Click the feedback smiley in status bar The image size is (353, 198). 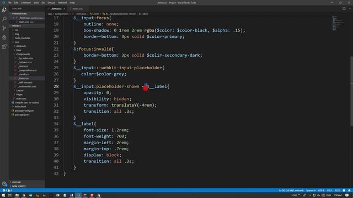click(344, 190)
